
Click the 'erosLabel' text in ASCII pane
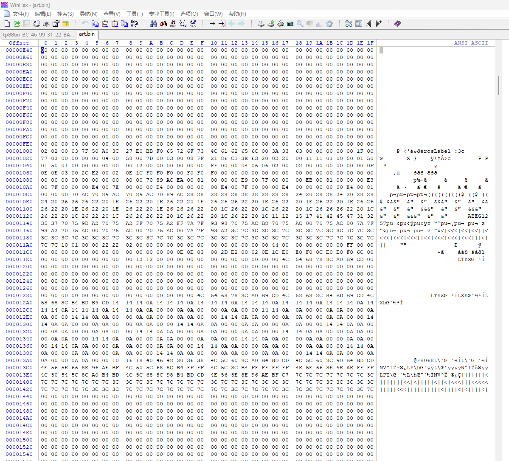click(x=435, y=151)
